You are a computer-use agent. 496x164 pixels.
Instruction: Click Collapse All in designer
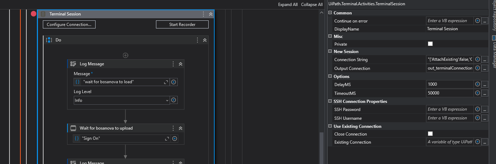click(312, 5)
